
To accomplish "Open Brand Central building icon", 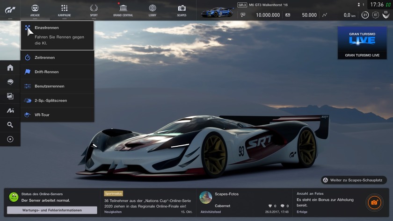I will coord(123,8).
